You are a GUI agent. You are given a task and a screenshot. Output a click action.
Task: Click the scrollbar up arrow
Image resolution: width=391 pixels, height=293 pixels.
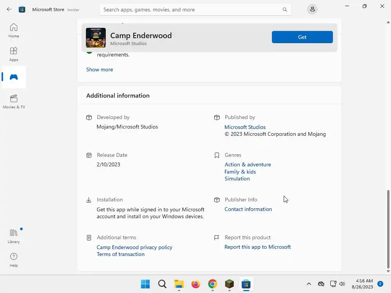pyautogui.click(x=388, y=22)
